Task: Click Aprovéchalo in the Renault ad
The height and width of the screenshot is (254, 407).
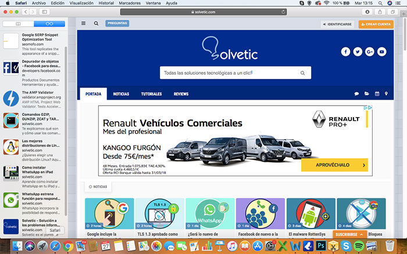Action: click(x=334, y=165)
